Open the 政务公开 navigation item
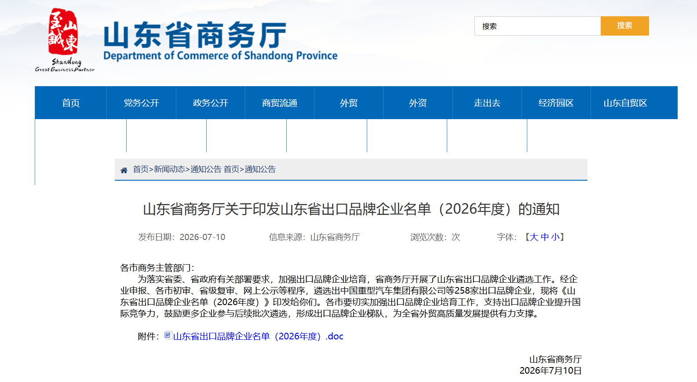Screen dimensions: 697x382 pos(211,103)
